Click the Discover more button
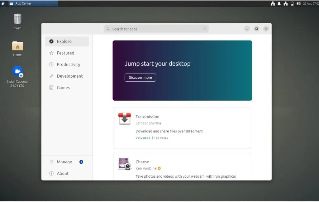Image resolution: width=319 pixels, height=202 pixels. (140, 78)
